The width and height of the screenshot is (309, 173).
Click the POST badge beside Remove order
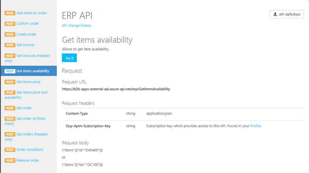point(10,160)
